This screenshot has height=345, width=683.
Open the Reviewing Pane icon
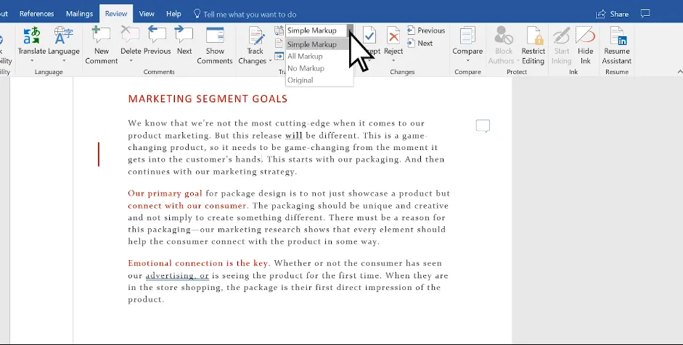coord(279,56)
